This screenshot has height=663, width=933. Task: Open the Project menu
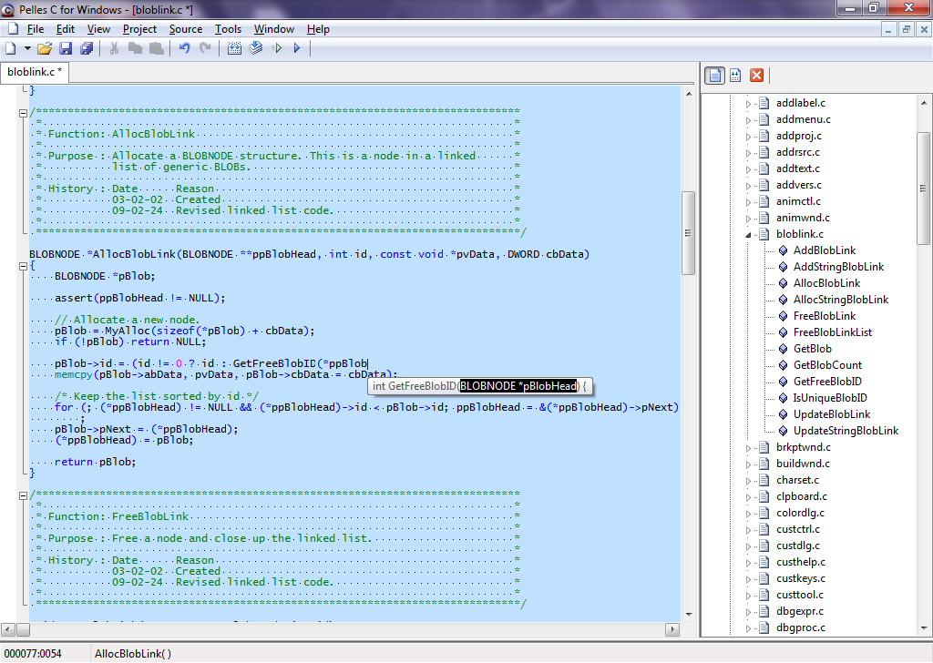pos(139,29)
